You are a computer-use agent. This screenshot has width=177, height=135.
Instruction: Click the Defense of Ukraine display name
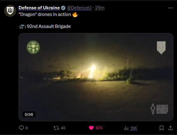[x=39, y=8]
